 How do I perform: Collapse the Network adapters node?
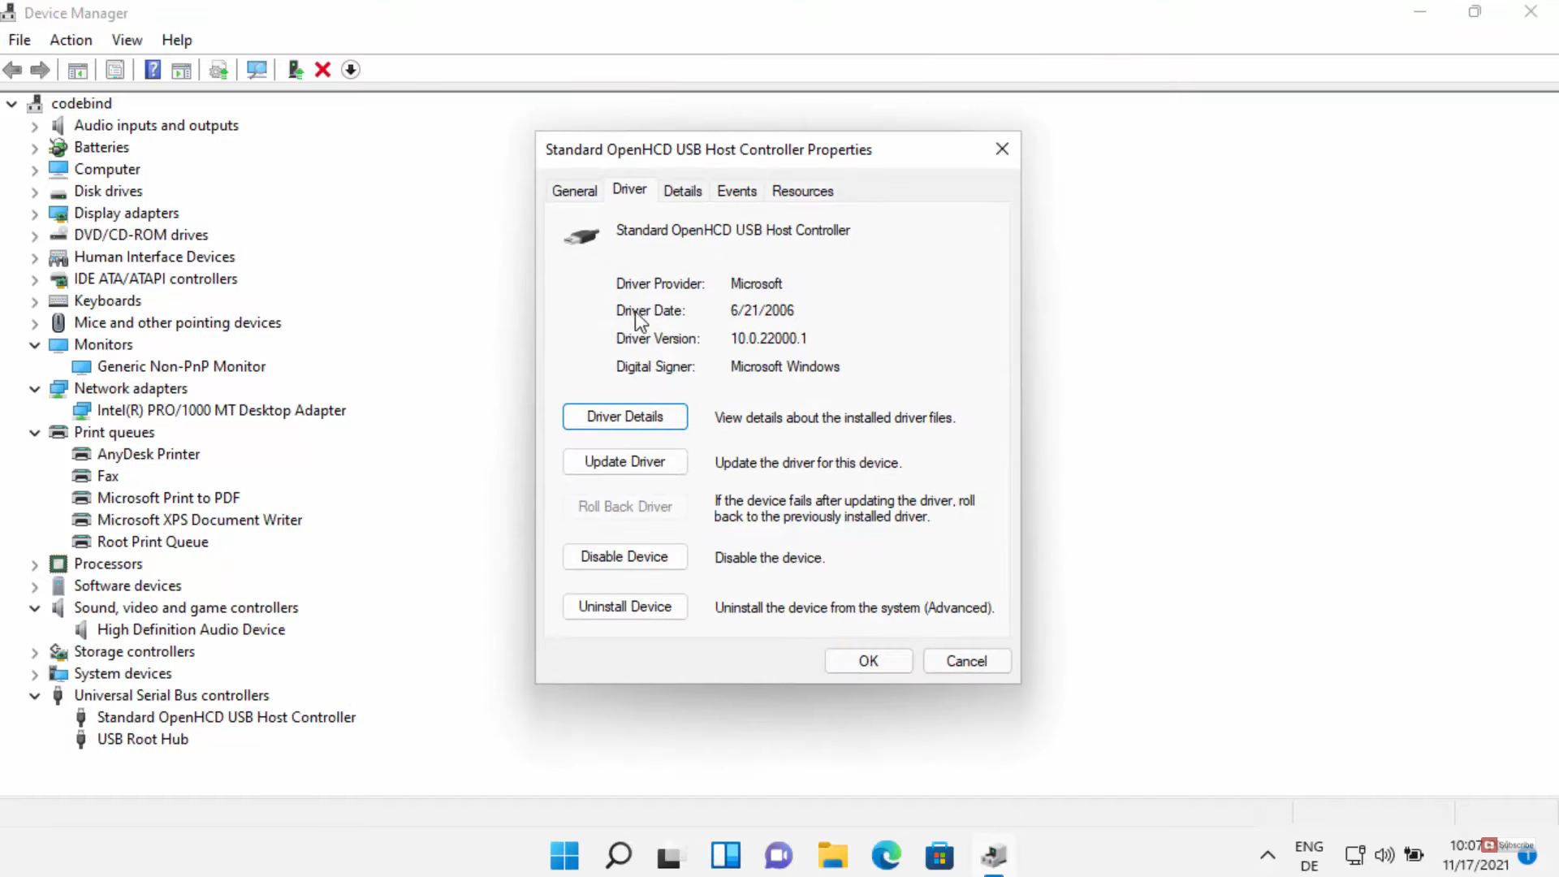pyautogui.click(x=34, y=388)
